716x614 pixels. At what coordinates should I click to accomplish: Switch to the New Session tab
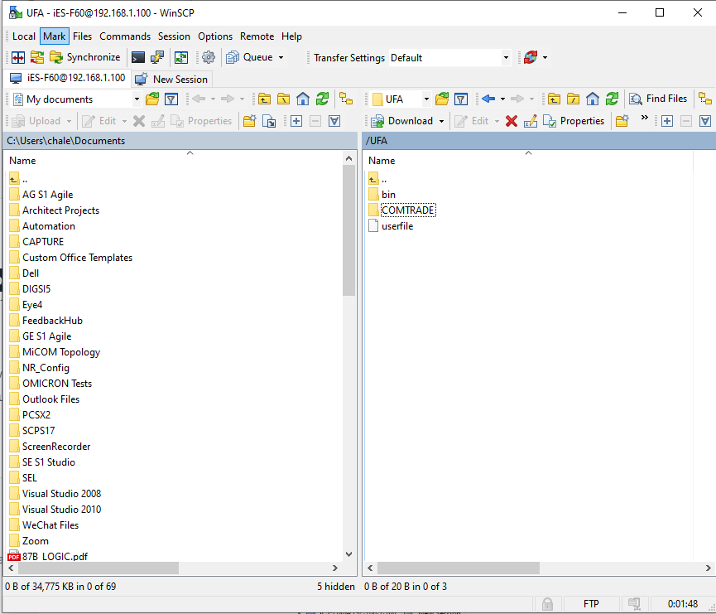(172, 79)
